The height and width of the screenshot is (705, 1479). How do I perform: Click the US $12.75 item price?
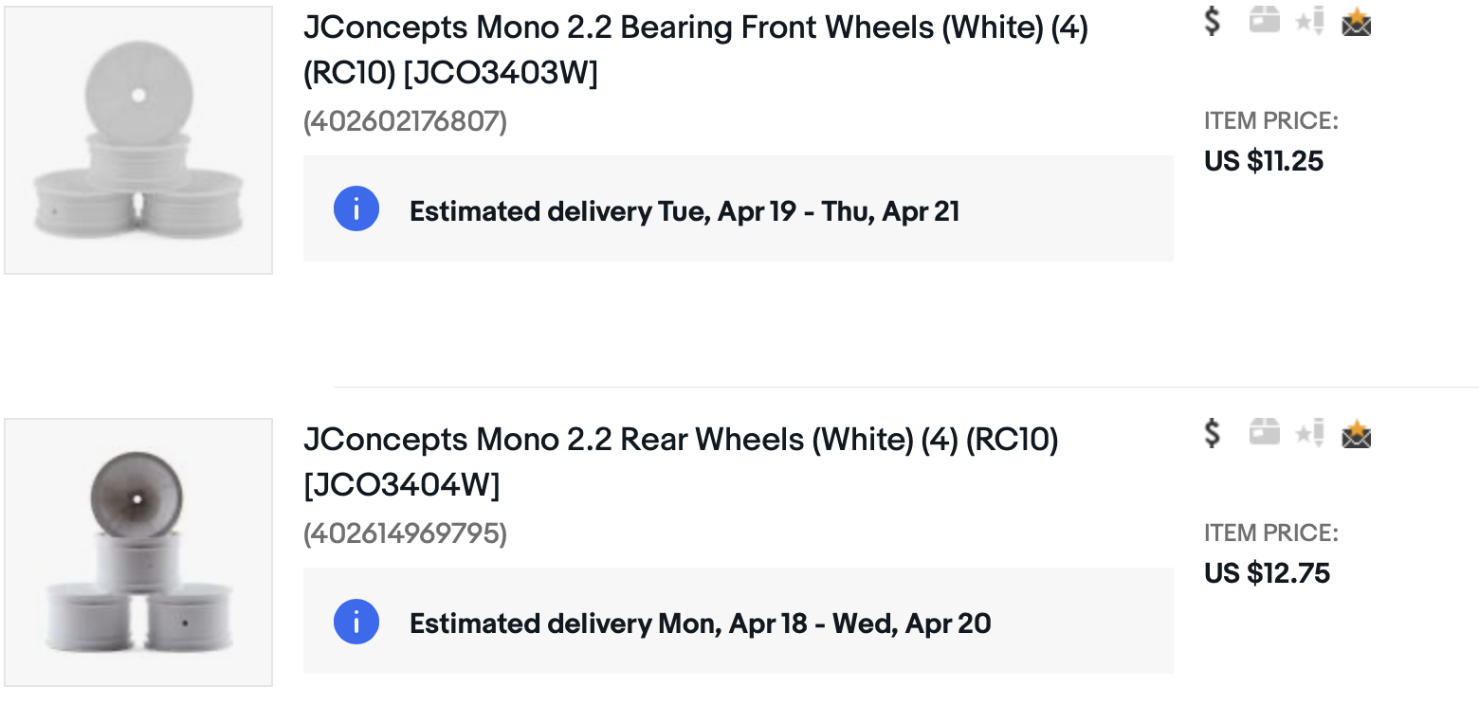coord(1267,573)
